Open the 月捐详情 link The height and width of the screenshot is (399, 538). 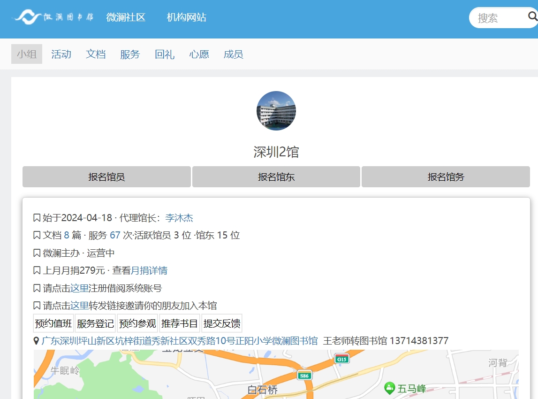(x=149, y=271)
